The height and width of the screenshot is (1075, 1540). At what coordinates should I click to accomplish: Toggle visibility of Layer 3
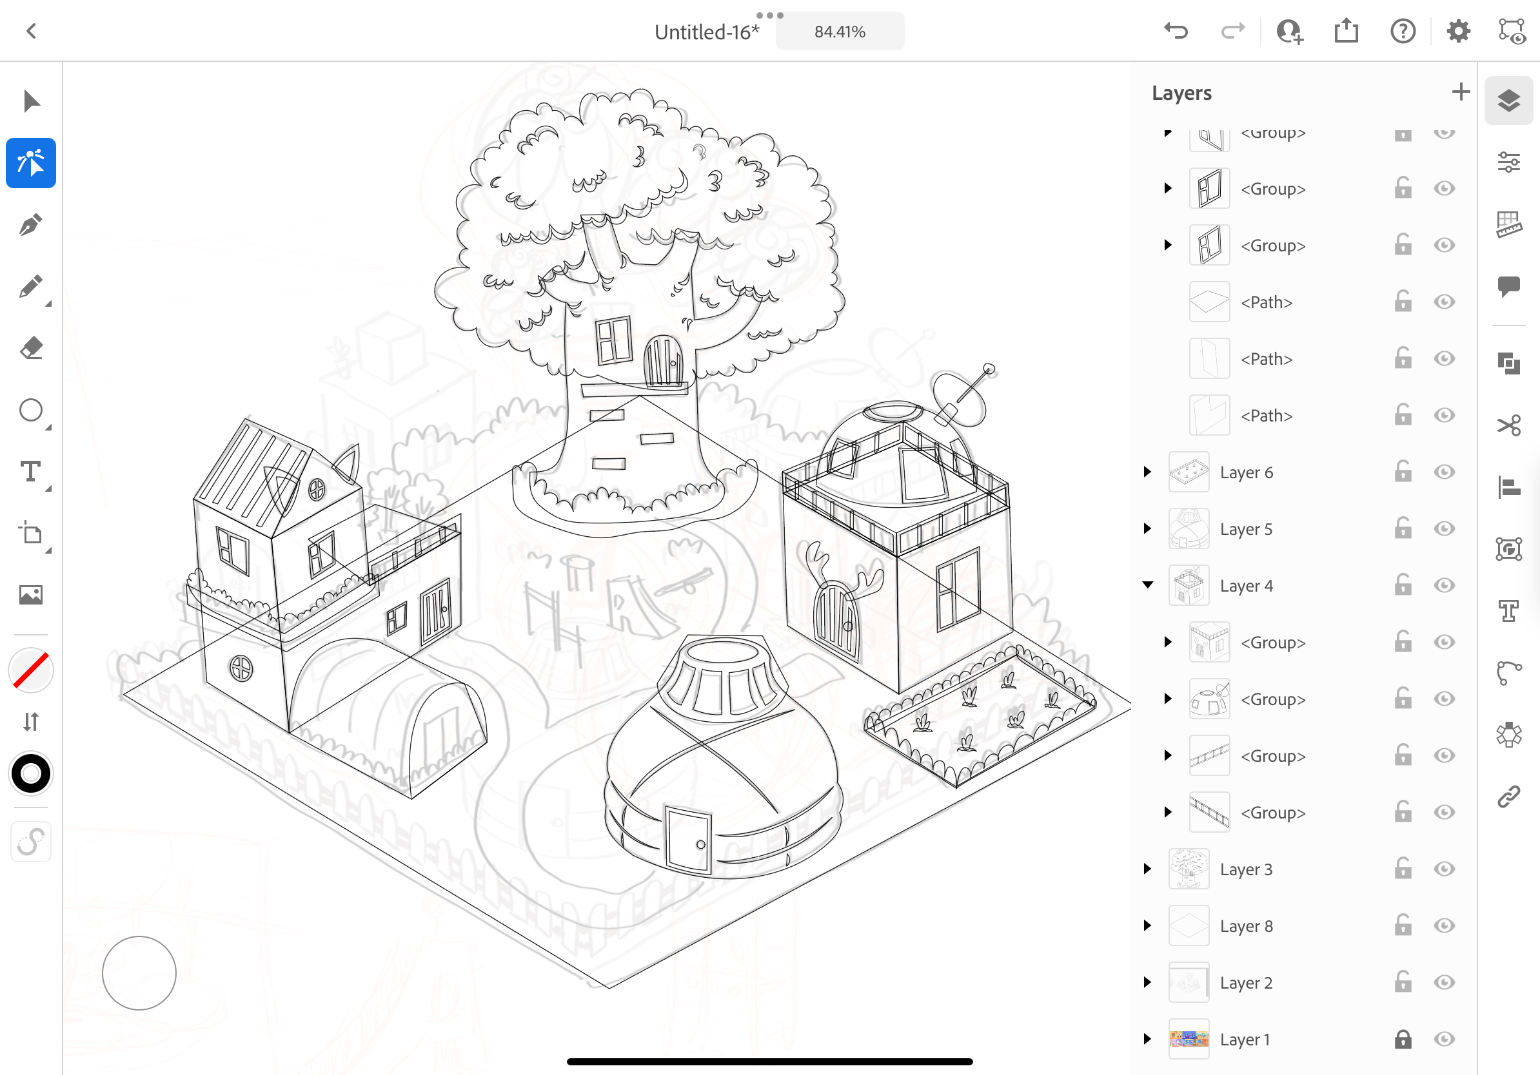[x=1444, y=869]
